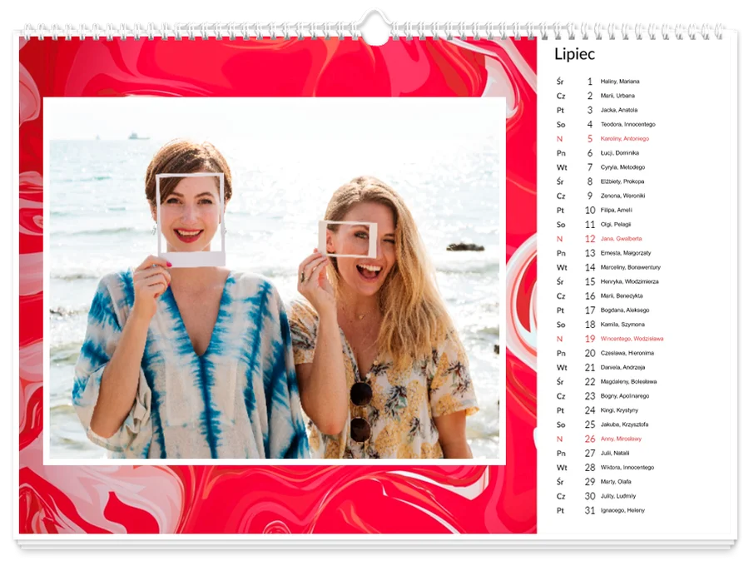Select the red entry "Karoliny, Antoniego"
This screenshot has width=749, height=571.
(x=624, y=139)
